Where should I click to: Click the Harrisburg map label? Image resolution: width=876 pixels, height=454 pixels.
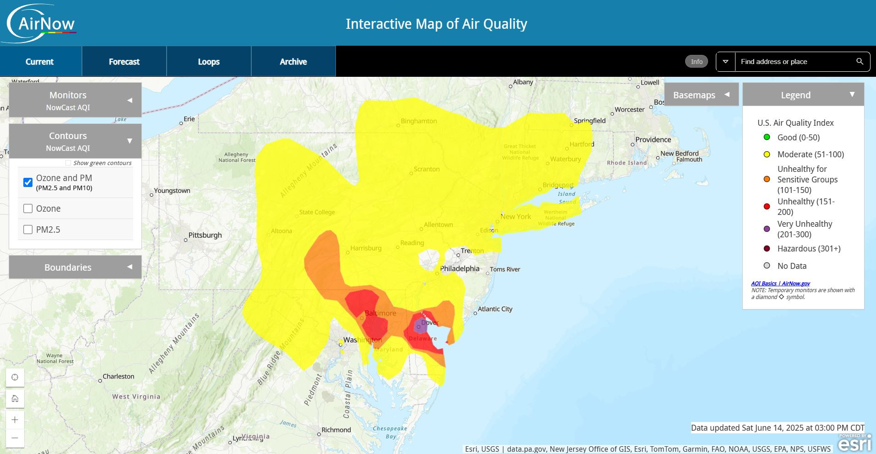pyautogui.click(x=366, y=248)
